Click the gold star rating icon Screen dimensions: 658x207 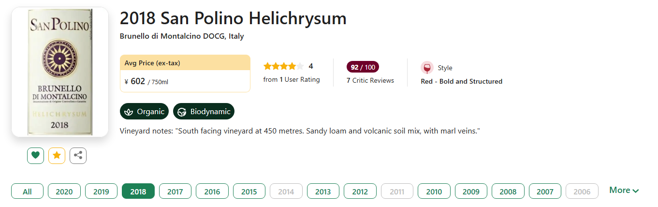[x=57, y=155]
